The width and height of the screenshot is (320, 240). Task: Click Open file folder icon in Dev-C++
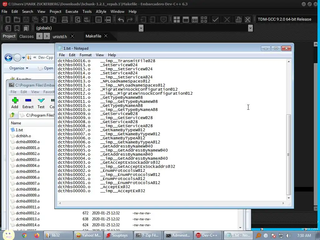tap(17, 19)
